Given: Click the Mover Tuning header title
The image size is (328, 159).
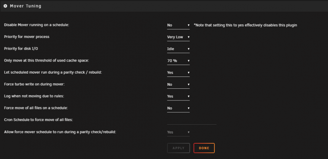Looking at the screenshot, I should (x=26, y=6).
